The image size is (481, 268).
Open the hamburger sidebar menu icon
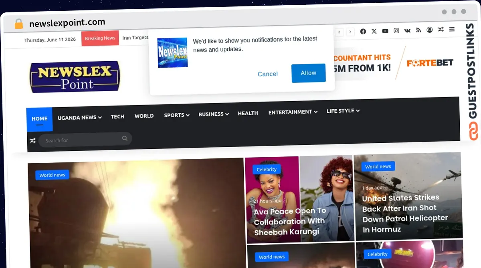pos(452,29)
